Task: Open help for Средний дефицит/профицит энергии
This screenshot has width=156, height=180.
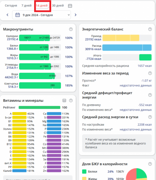Action: pyautogui.click(x=150, y=95)
